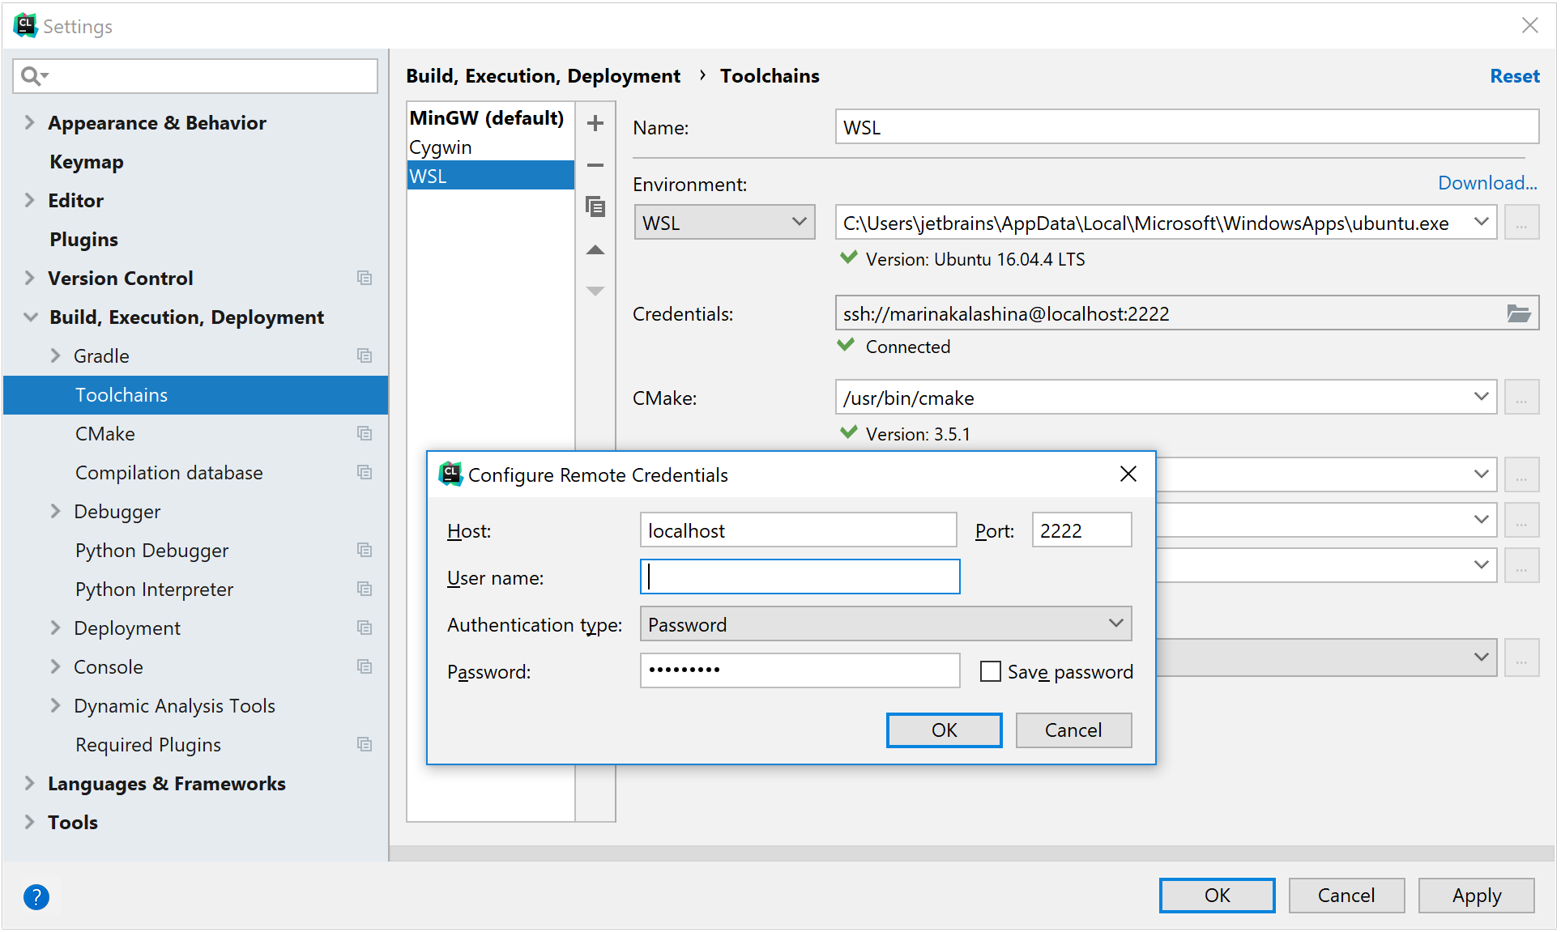
Task: Click the copy toolchain icon
Action: [x=595, y=207]
